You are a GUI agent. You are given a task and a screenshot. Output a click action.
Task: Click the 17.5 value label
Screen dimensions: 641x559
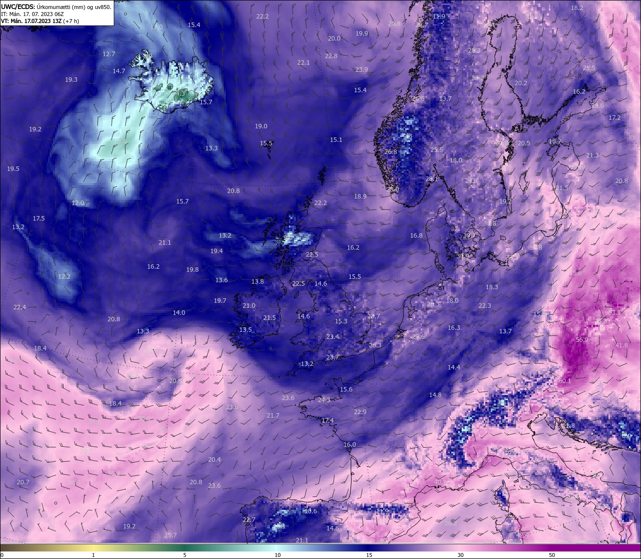(x=39, y=219)
